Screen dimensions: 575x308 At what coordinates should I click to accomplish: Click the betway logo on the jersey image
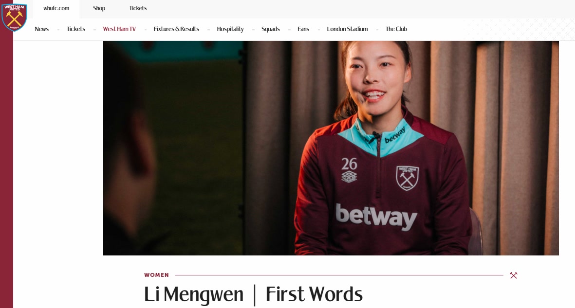click(x=376, y=217)
